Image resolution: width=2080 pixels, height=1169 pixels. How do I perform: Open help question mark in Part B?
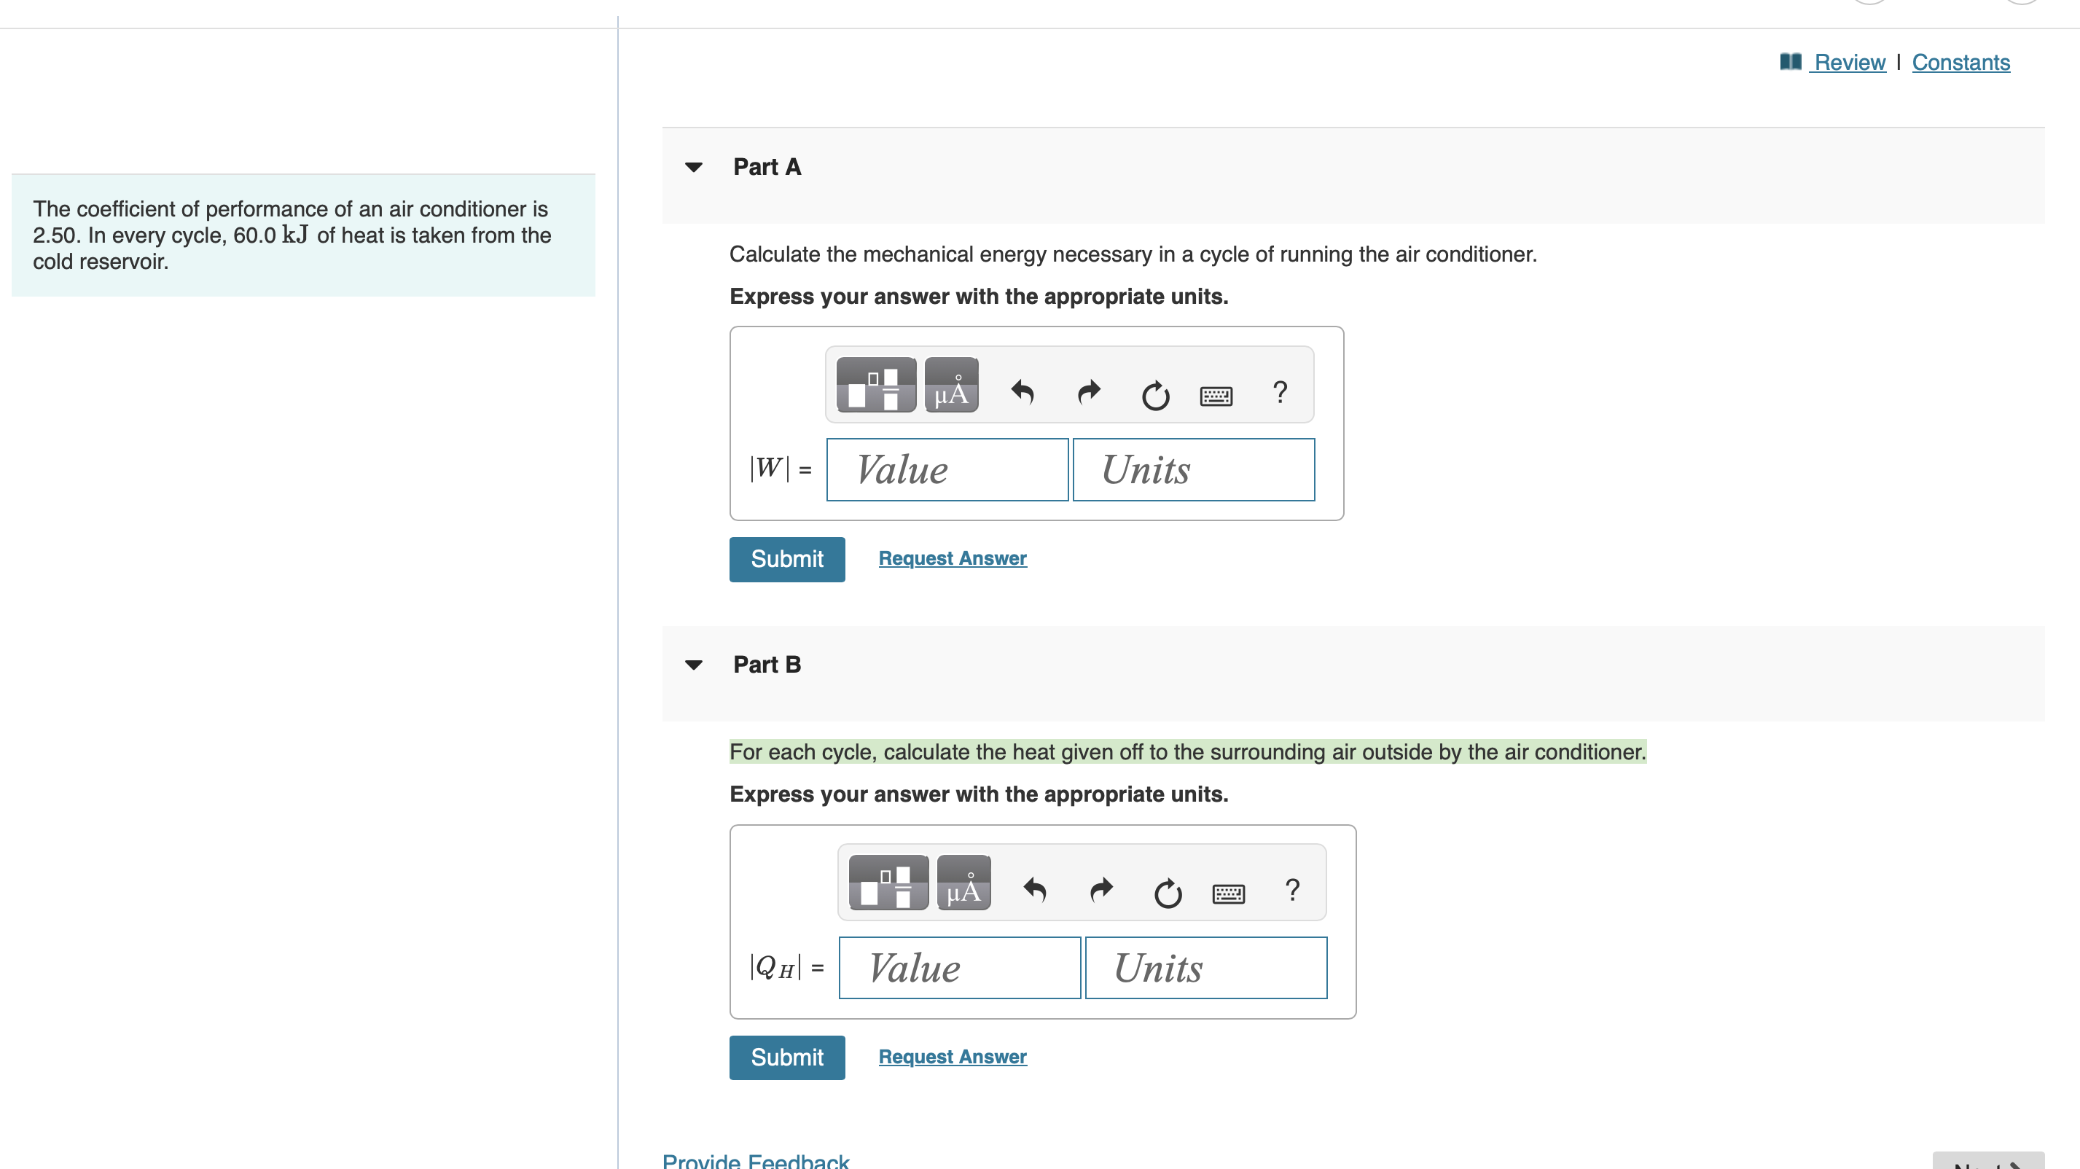(x=1293, y=890)
